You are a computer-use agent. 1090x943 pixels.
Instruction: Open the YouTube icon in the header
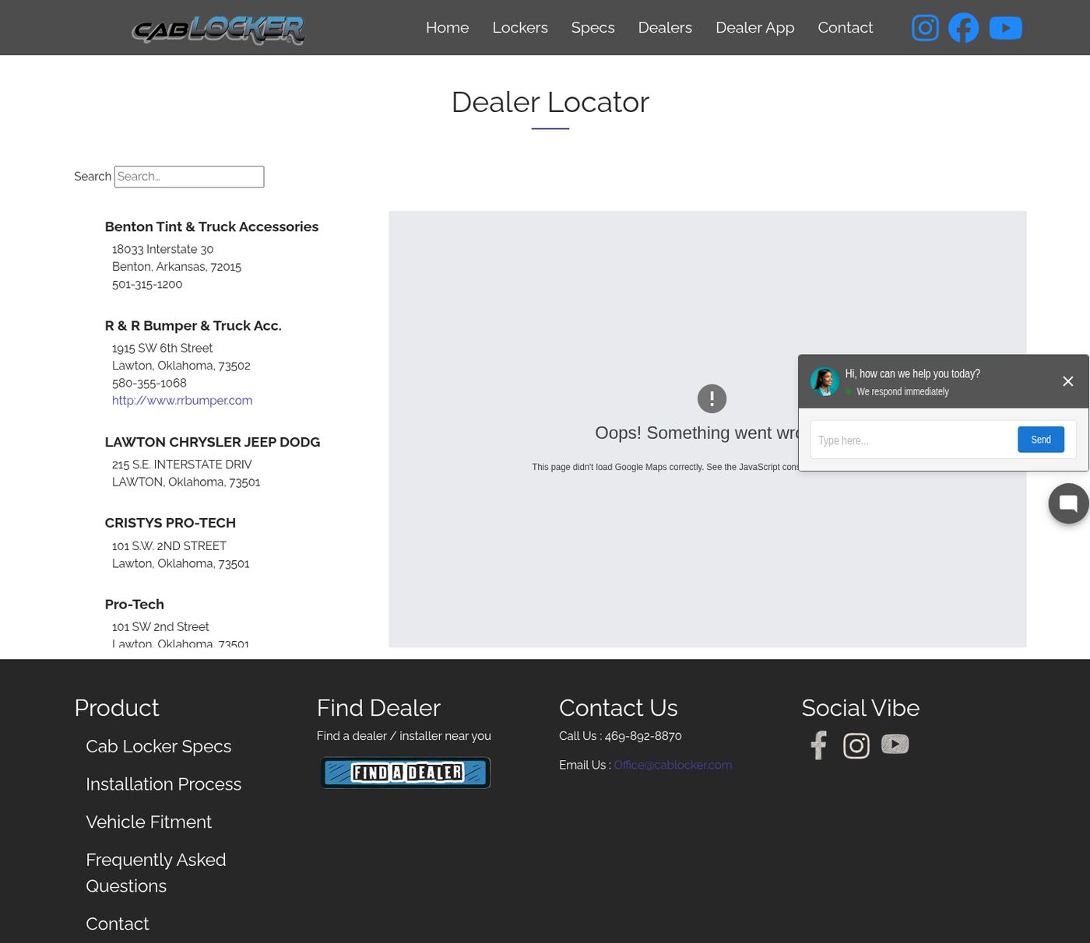coord(1006,28)
